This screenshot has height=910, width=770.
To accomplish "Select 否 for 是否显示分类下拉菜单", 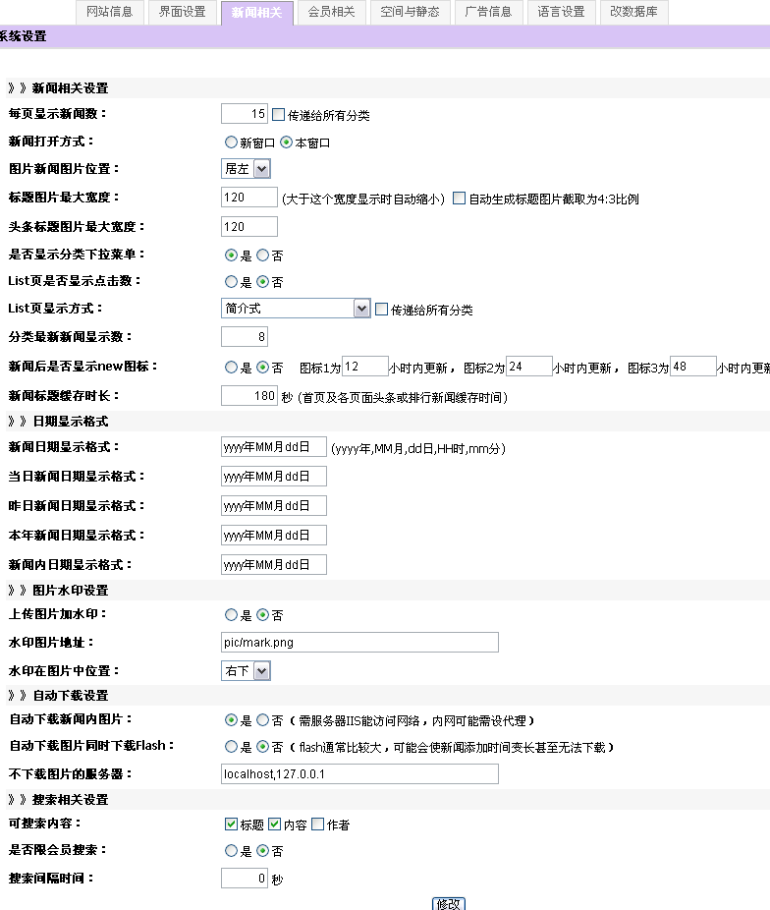I will tap(262, 255).
